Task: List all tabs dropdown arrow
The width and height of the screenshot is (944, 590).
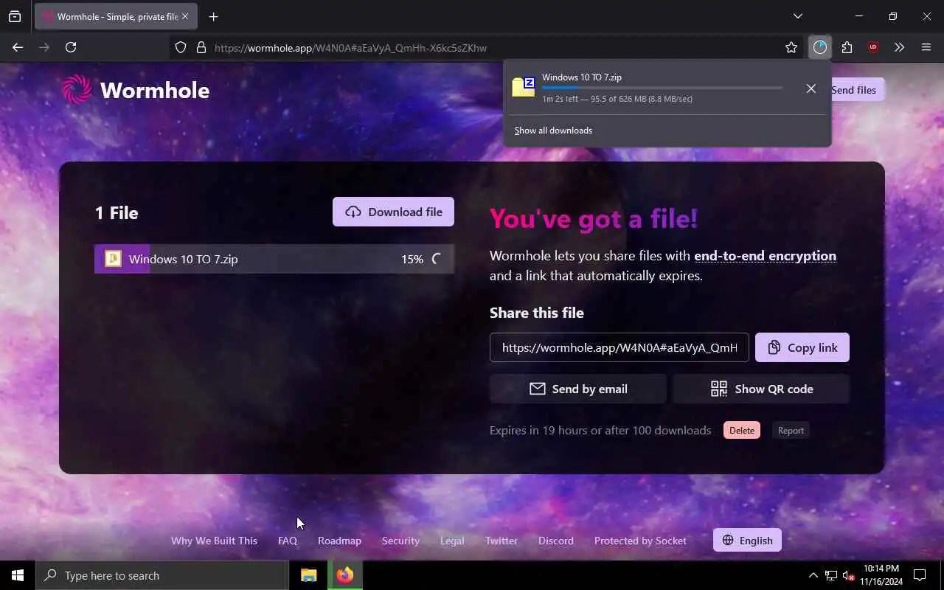Action: pyautogui.click(x=797, y=16)
